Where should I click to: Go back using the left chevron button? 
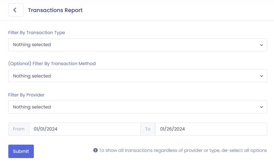[x=16, y=10]
